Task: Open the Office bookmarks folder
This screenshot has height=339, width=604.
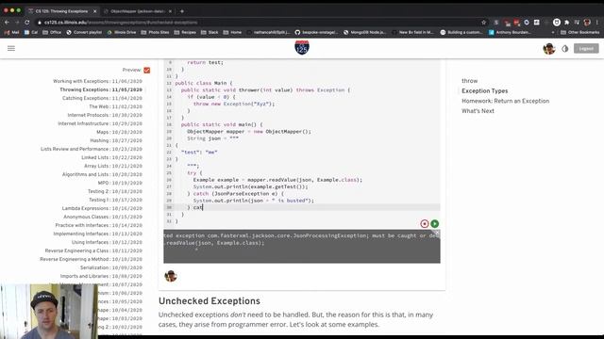Action: [x=52, y=32]
